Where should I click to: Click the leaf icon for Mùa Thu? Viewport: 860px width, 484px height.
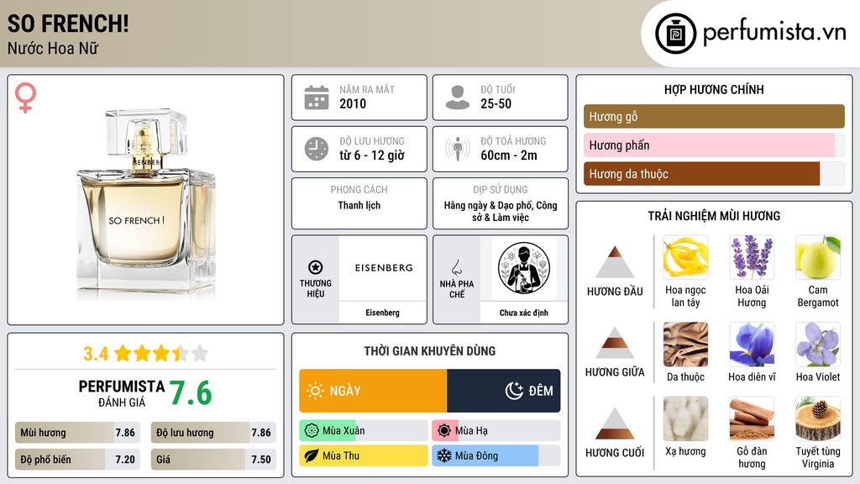pyautogui.click(x=312, y=455)
